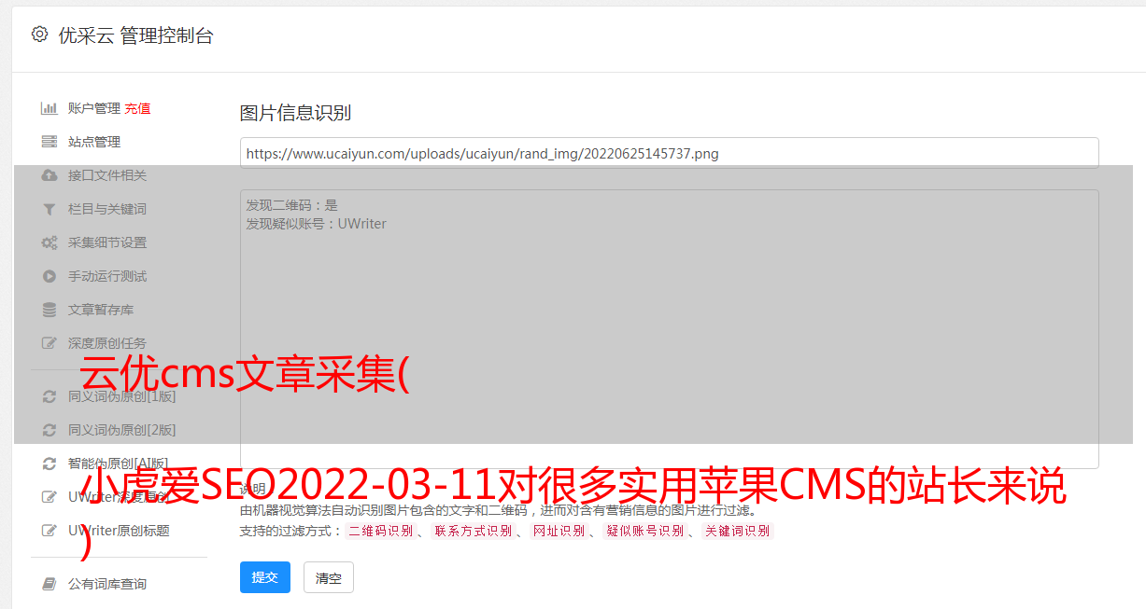Screen dimensions: 1146x609
Task: Click the blue 提交 button
Action: point(265,577)
